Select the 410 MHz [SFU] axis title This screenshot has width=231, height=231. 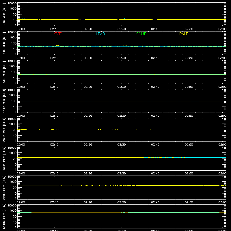[4, 43]
